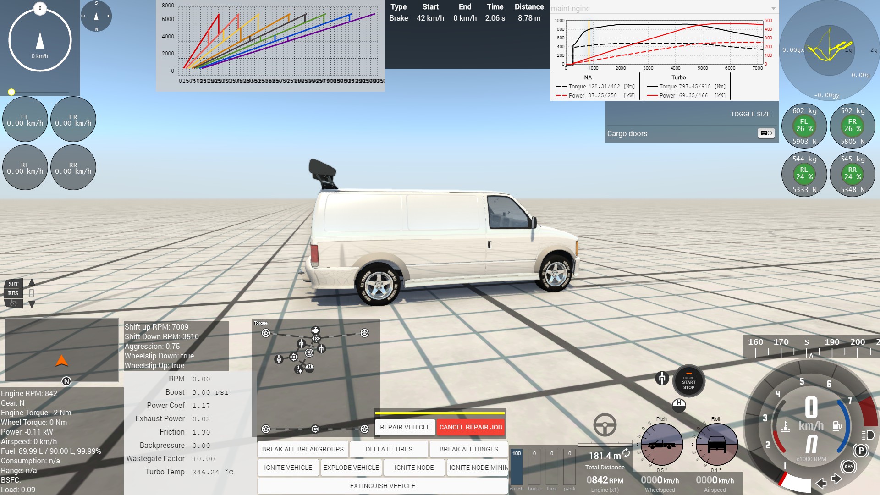Click the H-pattern shifter mode icon
Screen dimensions: 880x495
pos(679,404)
